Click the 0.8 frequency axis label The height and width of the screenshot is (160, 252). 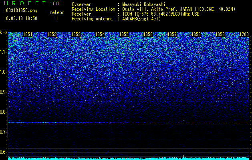tap(4, 112)
